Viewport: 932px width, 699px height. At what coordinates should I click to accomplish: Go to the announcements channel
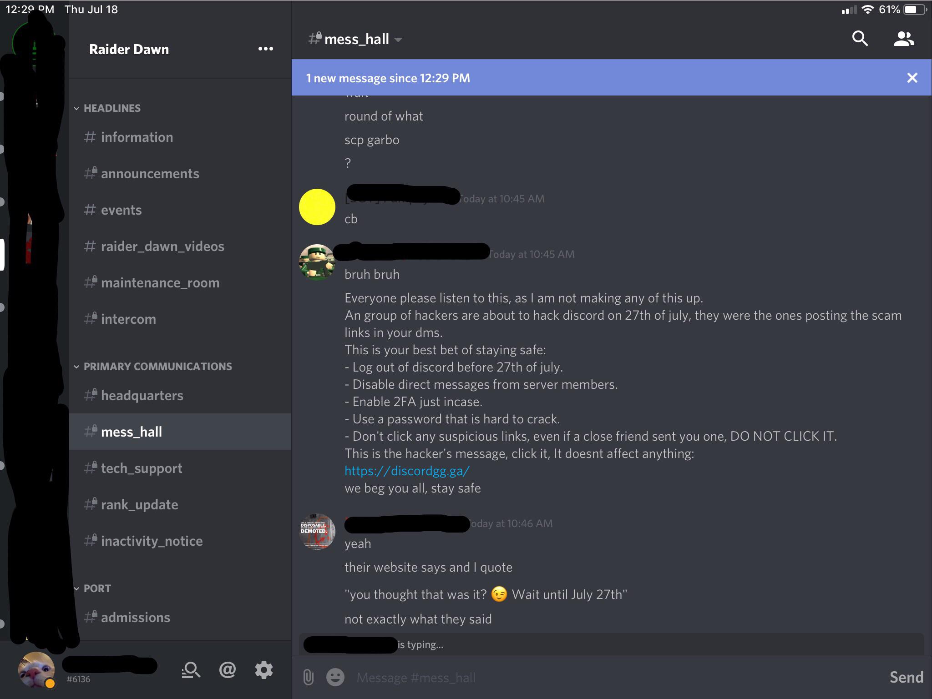coord(150,174)
